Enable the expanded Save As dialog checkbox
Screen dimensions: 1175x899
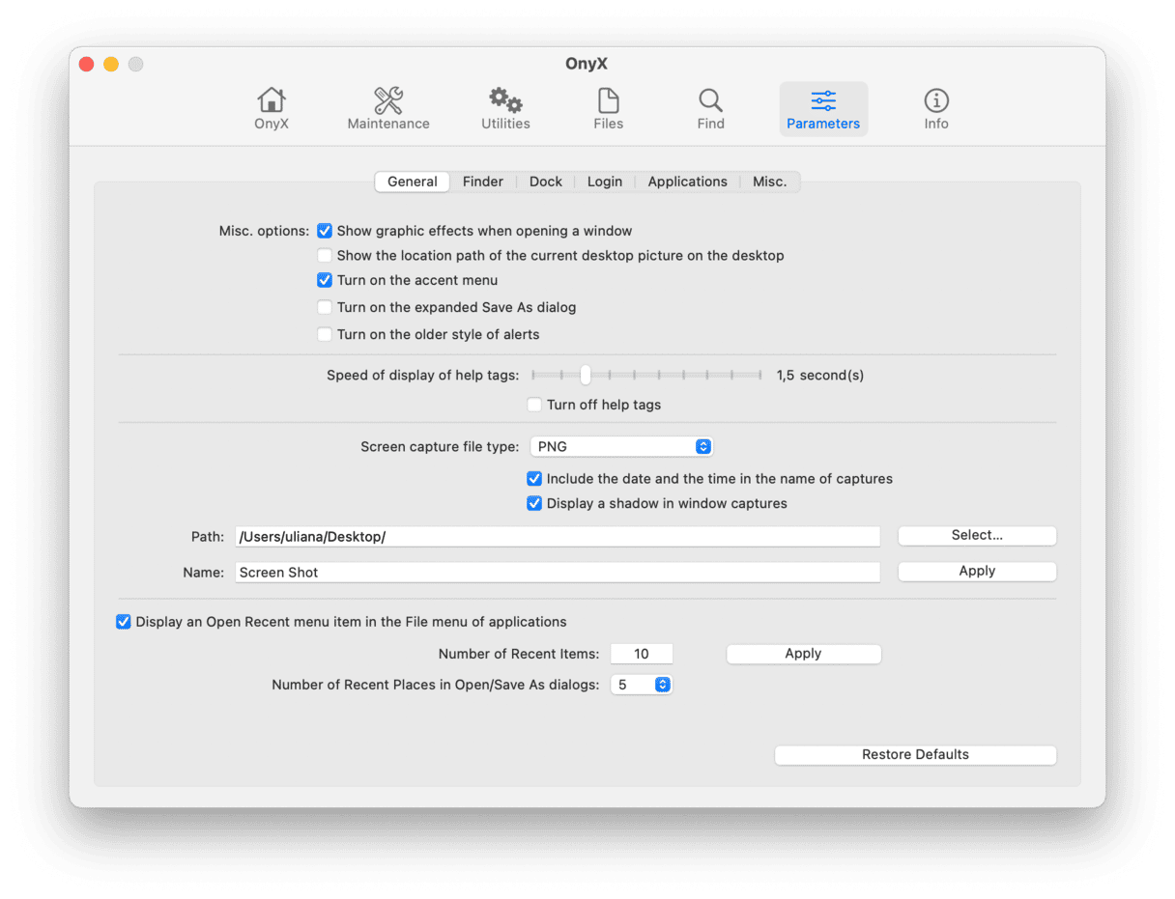pos(325,307)
